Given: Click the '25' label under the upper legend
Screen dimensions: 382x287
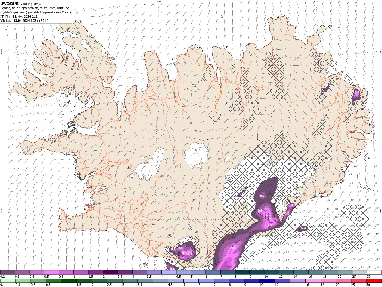Looking at the screenshot, I should [354, 277].
